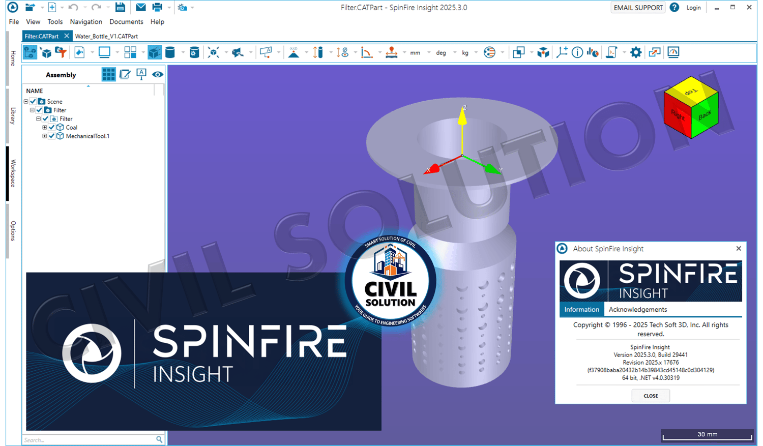
Task: Open the Acknowledgements tab in About dialog
Action: click(x=638, y=310)
